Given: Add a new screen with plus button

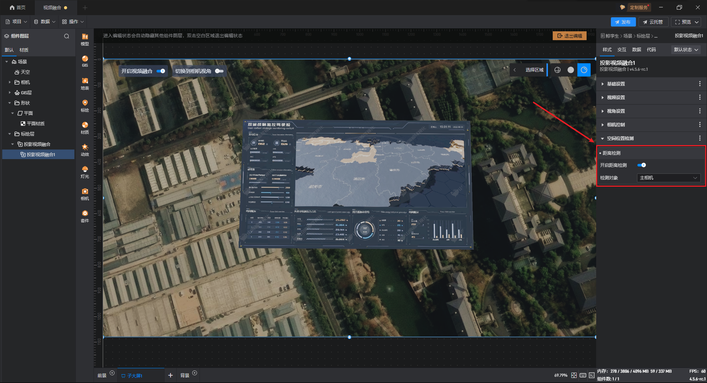Looking at the screenshot, I should coord(170,375).
